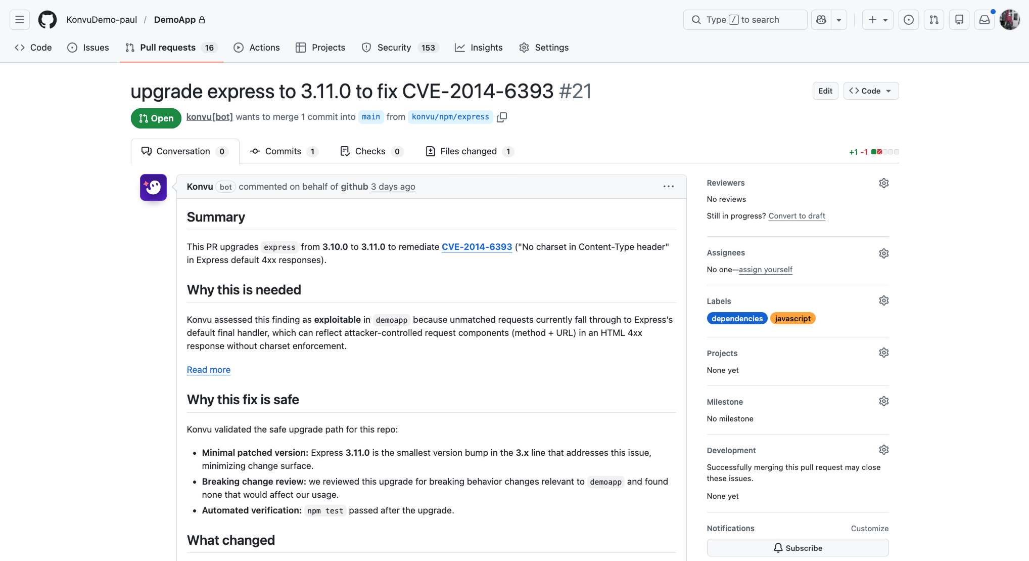Image resolution: width=1029 pixels, height=561 pixels.
Task: Open the Reviewers settings gear
Action: 883,183
